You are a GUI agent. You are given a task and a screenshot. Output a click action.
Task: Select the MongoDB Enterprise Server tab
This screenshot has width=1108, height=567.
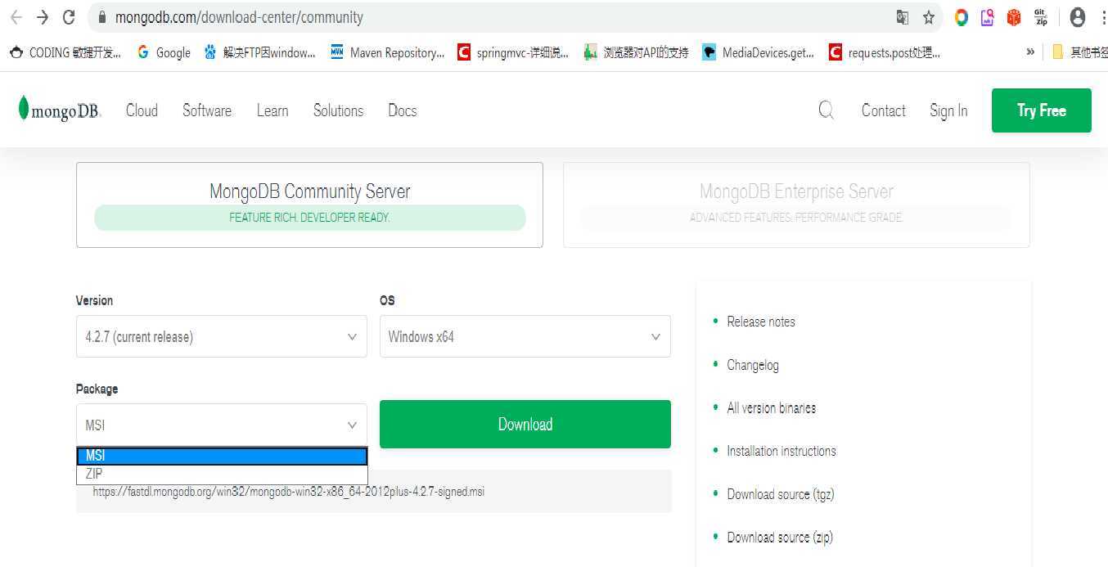[x=796, y=205]
